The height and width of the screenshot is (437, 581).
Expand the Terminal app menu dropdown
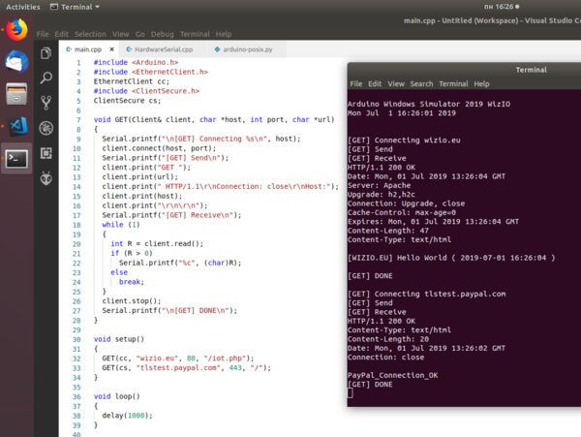tap(75, 7)
